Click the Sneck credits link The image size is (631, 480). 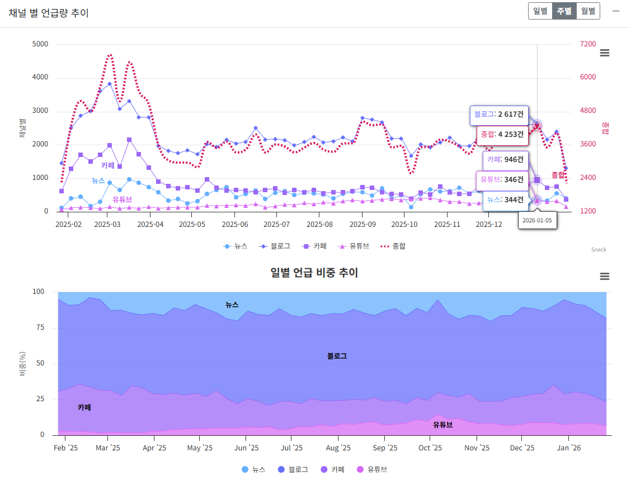click(599, 250)
